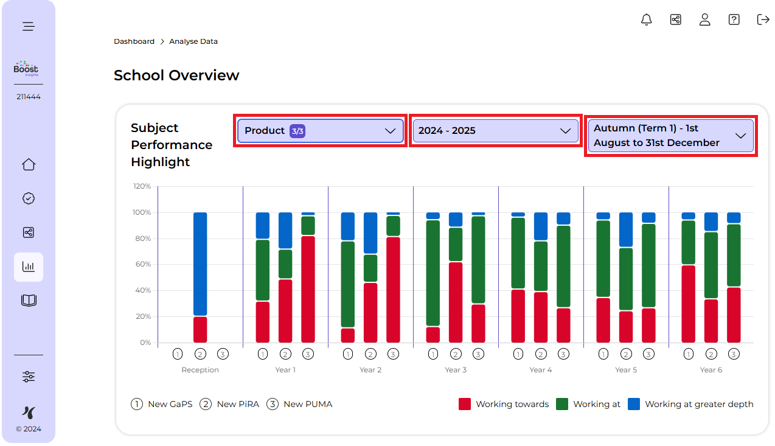Viewport: 775px width, 446px height.
Task: Toggle the New GaPS circled 1 indicator
Action: click(x=136, y=403)
